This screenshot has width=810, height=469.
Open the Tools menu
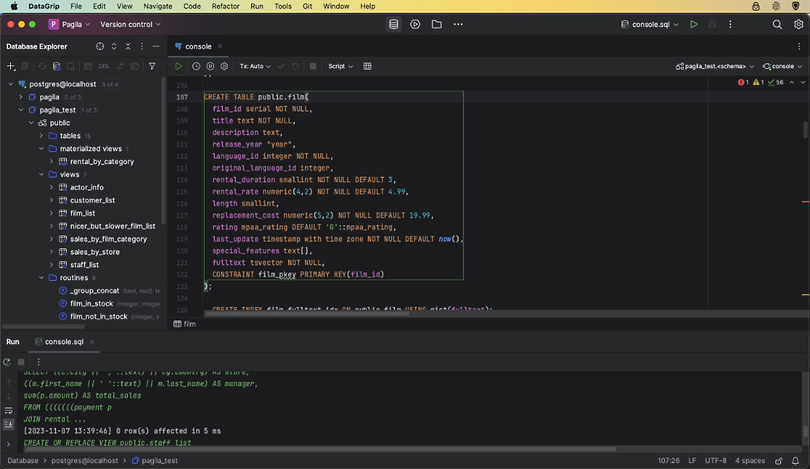tap(283, 6)
